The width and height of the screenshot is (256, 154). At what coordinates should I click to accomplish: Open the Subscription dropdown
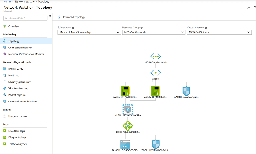click(x=89, y=32)
